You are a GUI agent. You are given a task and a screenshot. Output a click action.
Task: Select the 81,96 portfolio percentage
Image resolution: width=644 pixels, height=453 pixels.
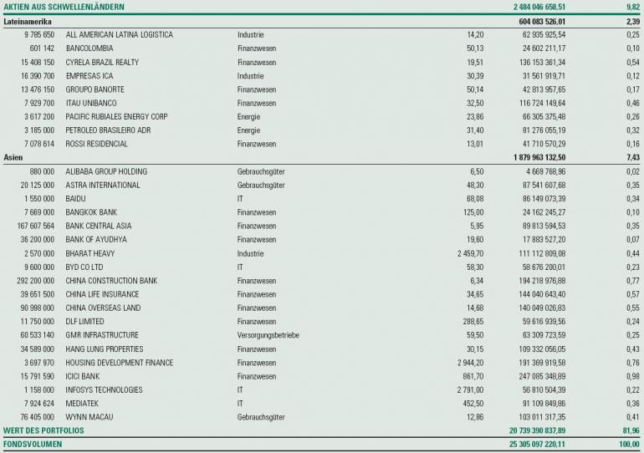point(631,430)
